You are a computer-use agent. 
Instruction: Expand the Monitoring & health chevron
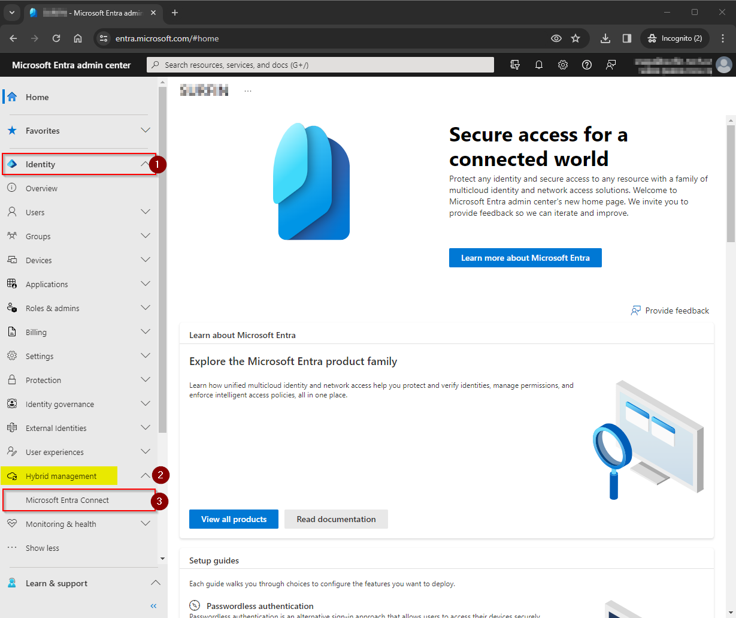click(146, 523)
